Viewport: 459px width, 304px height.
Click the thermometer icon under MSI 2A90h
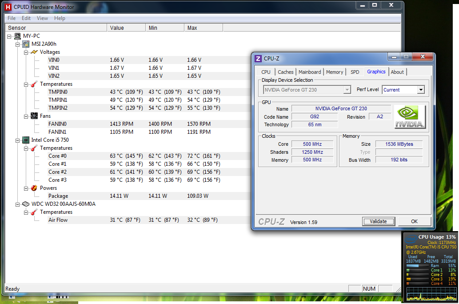click(x=34, y=84)
